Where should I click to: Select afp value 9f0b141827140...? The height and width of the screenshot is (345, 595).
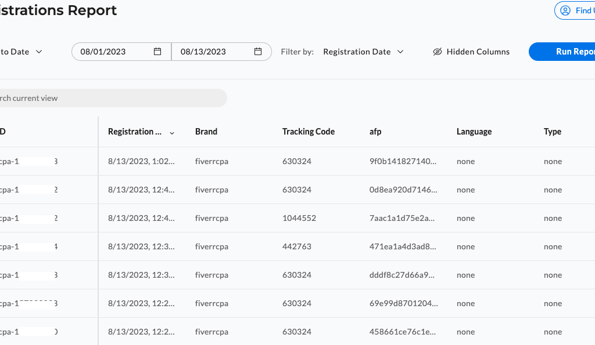click(403, 161)
